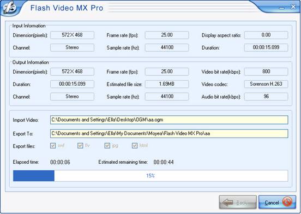The width and height of the screenshot is (301, 214).
Task: Click the Import Video label
Action: tap(26, 120)
